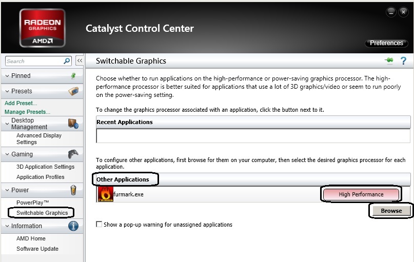Enable pop-up warning for unassigned applications
414x262 pixels.
[99, 224]
